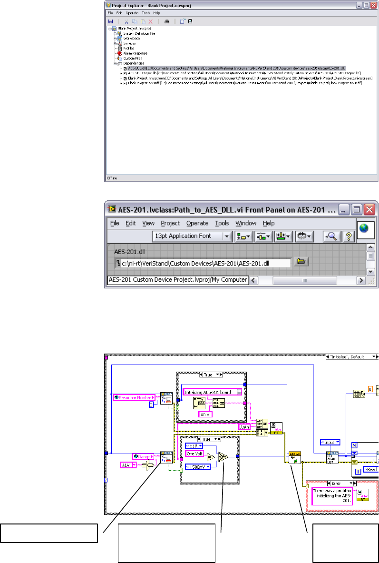Click the front panel vertical scroll up arrow
Screen dimensions: 379x563
pyautogui.click(x=371, y=248)
